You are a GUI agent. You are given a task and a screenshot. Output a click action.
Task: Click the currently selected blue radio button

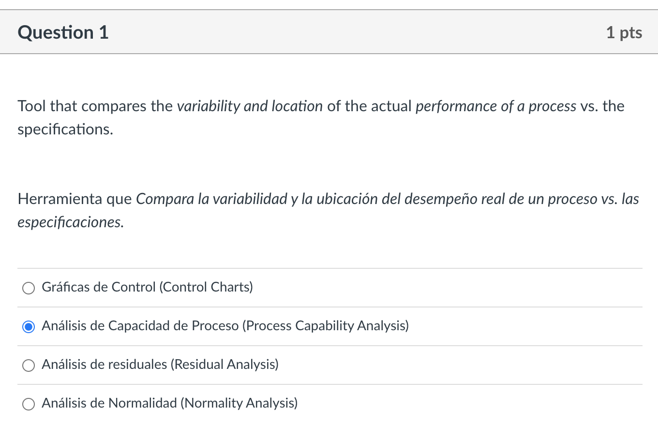click(x=29, y=326)
